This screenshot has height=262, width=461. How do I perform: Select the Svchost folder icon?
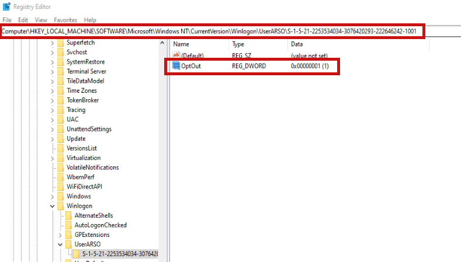[61, 53]
